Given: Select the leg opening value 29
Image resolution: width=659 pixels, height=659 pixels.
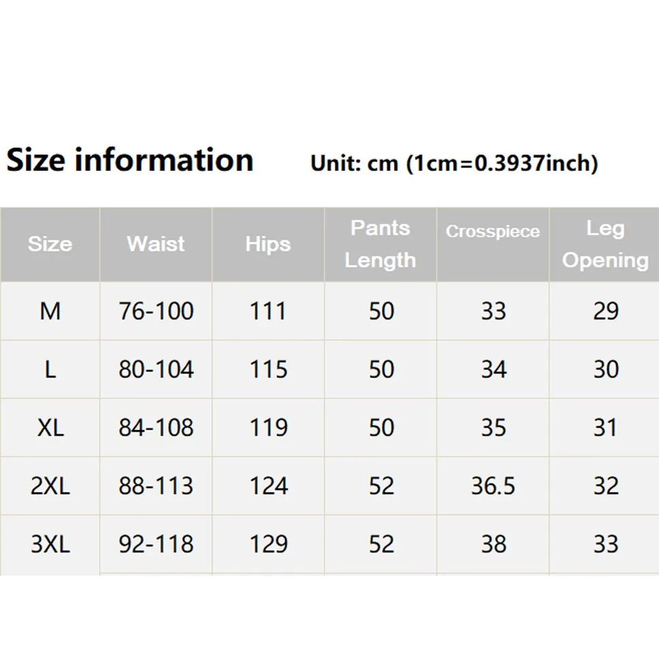Looking at the screenshot, I should 605,311.
